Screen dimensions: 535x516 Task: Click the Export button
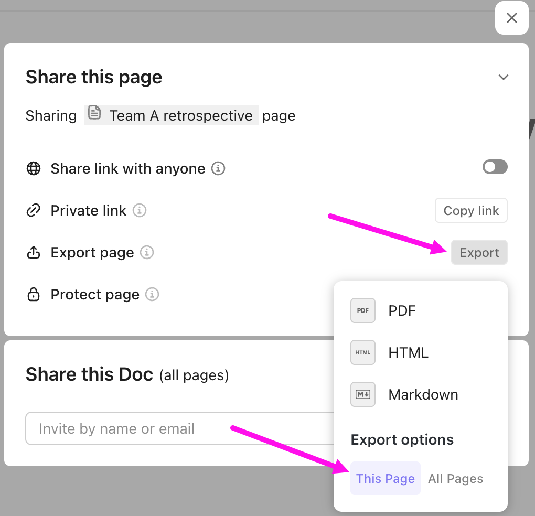(x=479, y=252)
